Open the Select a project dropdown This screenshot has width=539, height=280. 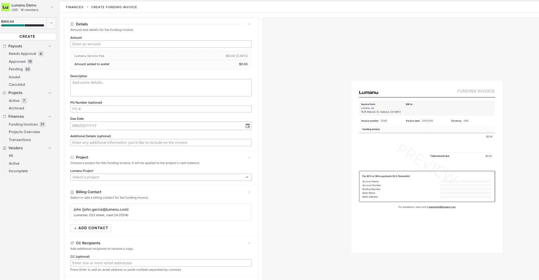(x=161, y=177)
